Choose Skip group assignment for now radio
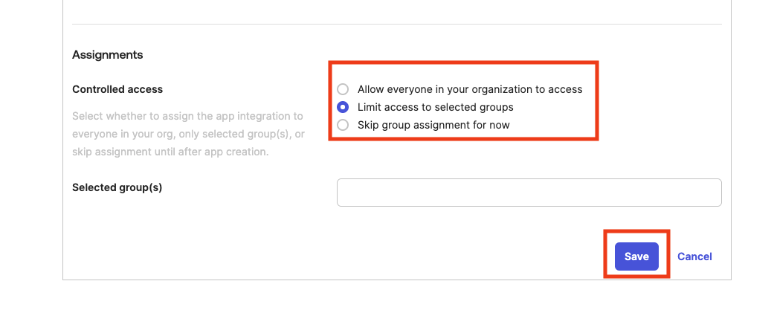The width and height of the screenshot is (774, 310). (343, 125)
